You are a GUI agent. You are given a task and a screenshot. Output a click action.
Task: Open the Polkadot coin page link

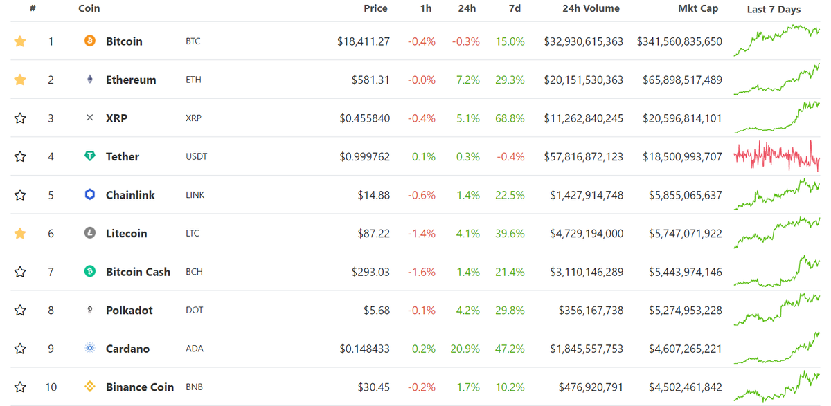129,310
